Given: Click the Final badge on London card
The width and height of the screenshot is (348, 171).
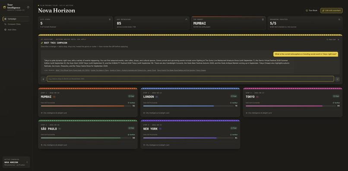Looking at the screenshot, I should coord(234,96).
